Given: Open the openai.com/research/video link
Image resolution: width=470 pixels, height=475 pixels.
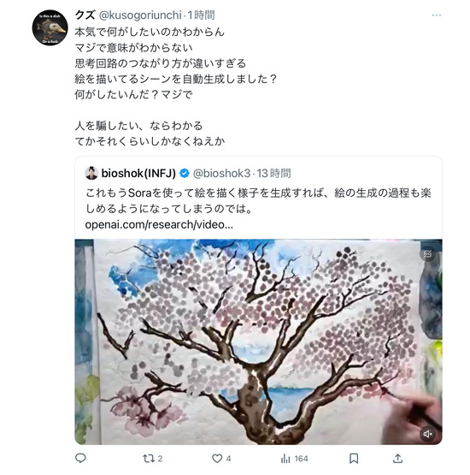Looking at the screenshot, I should (x=159, y=224).
